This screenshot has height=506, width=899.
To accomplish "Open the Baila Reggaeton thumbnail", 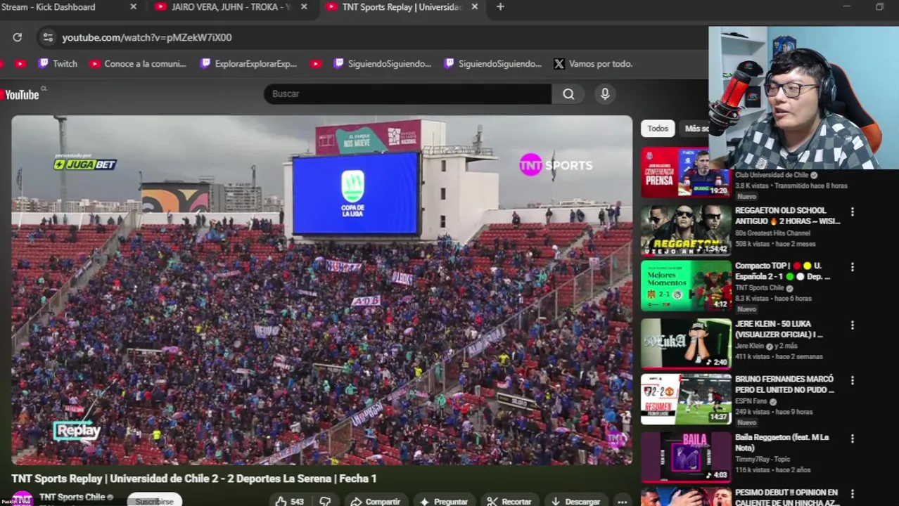I will coord(686,456).
